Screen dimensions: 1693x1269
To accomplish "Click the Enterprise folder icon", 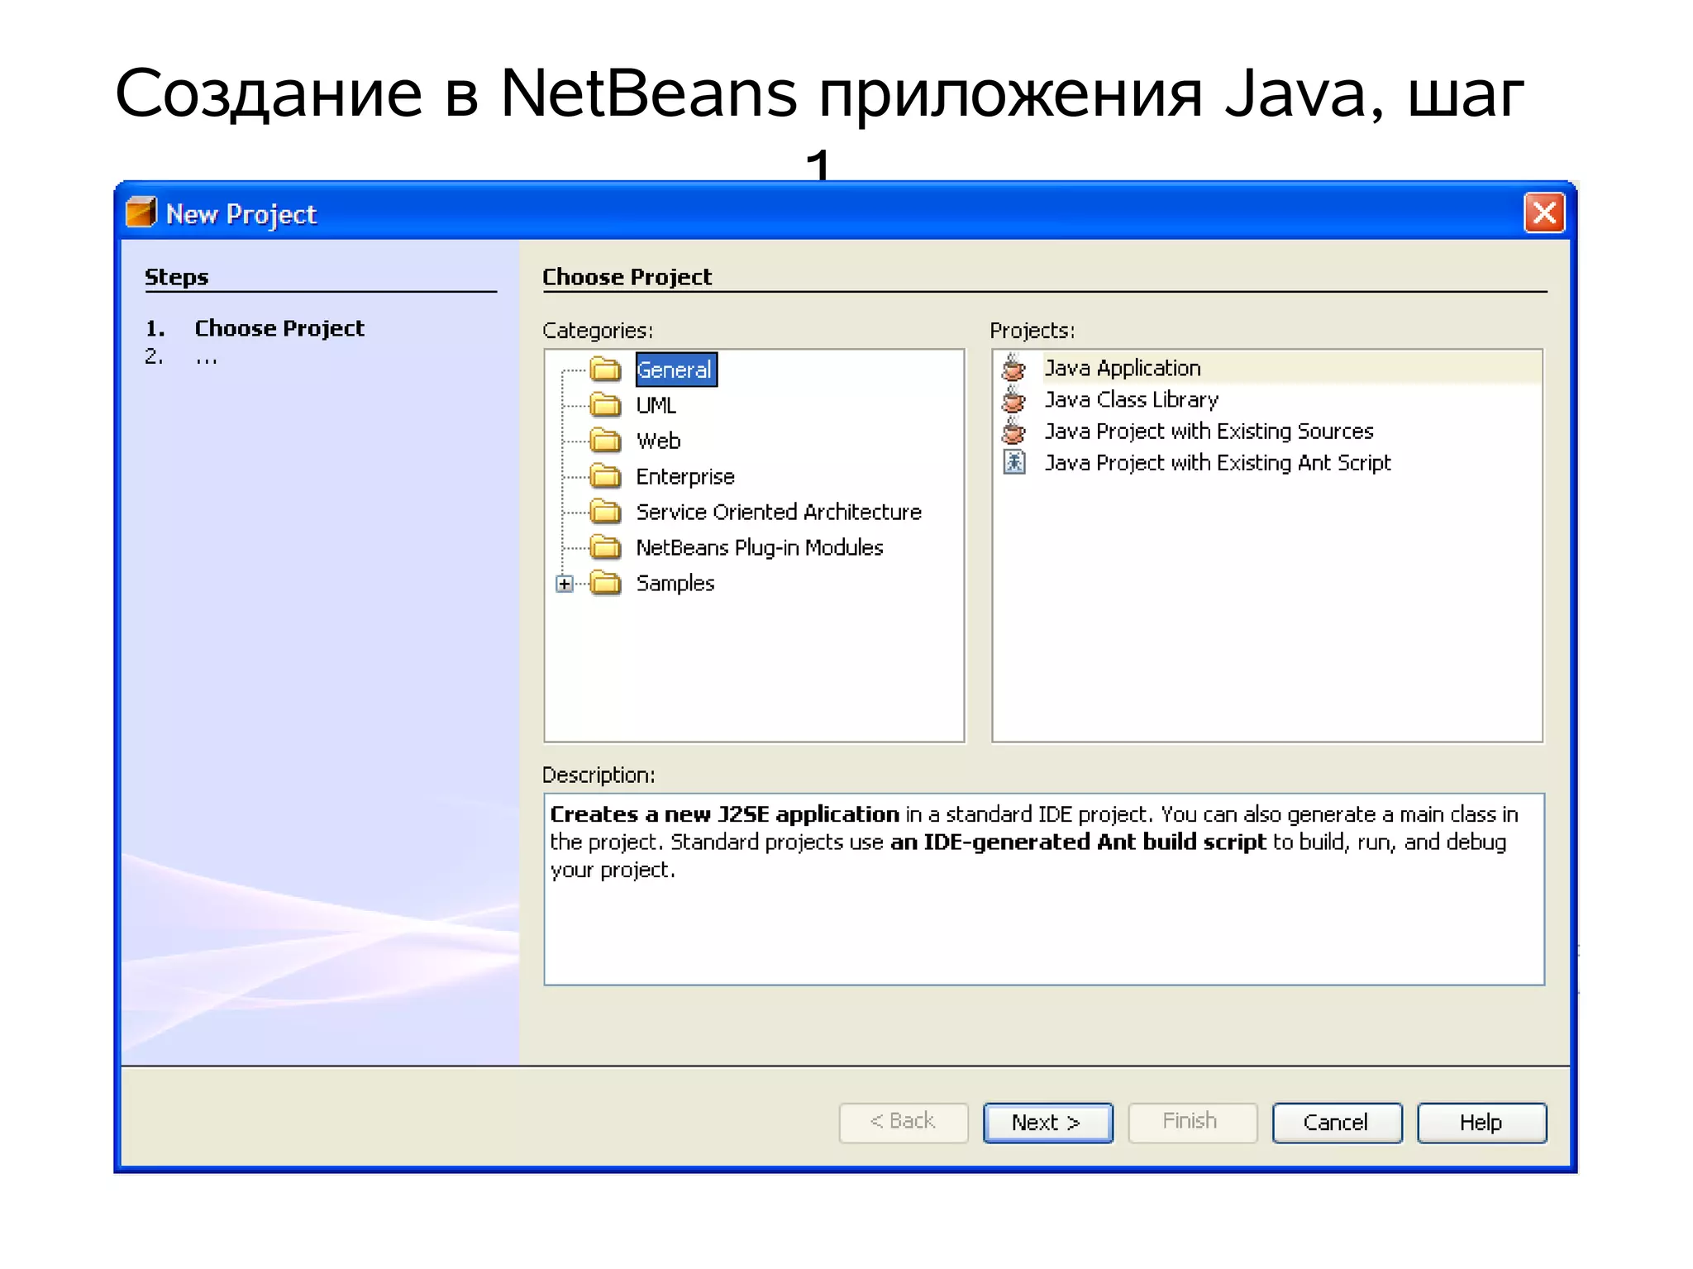I will [x=605, y=476].
